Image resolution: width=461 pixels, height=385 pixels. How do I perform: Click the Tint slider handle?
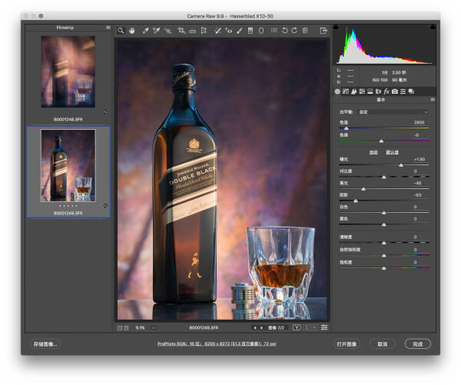[x=381, y=141]
